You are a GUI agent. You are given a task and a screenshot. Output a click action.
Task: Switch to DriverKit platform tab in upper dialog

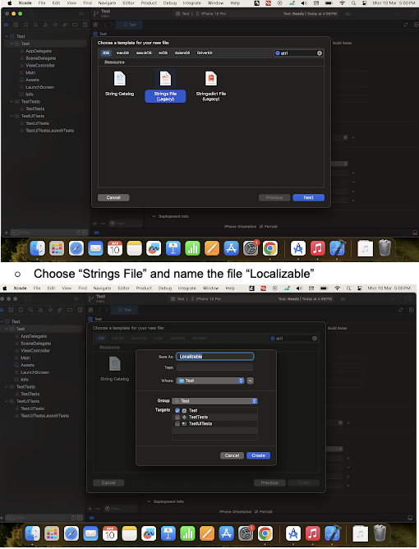coord(205,53)
